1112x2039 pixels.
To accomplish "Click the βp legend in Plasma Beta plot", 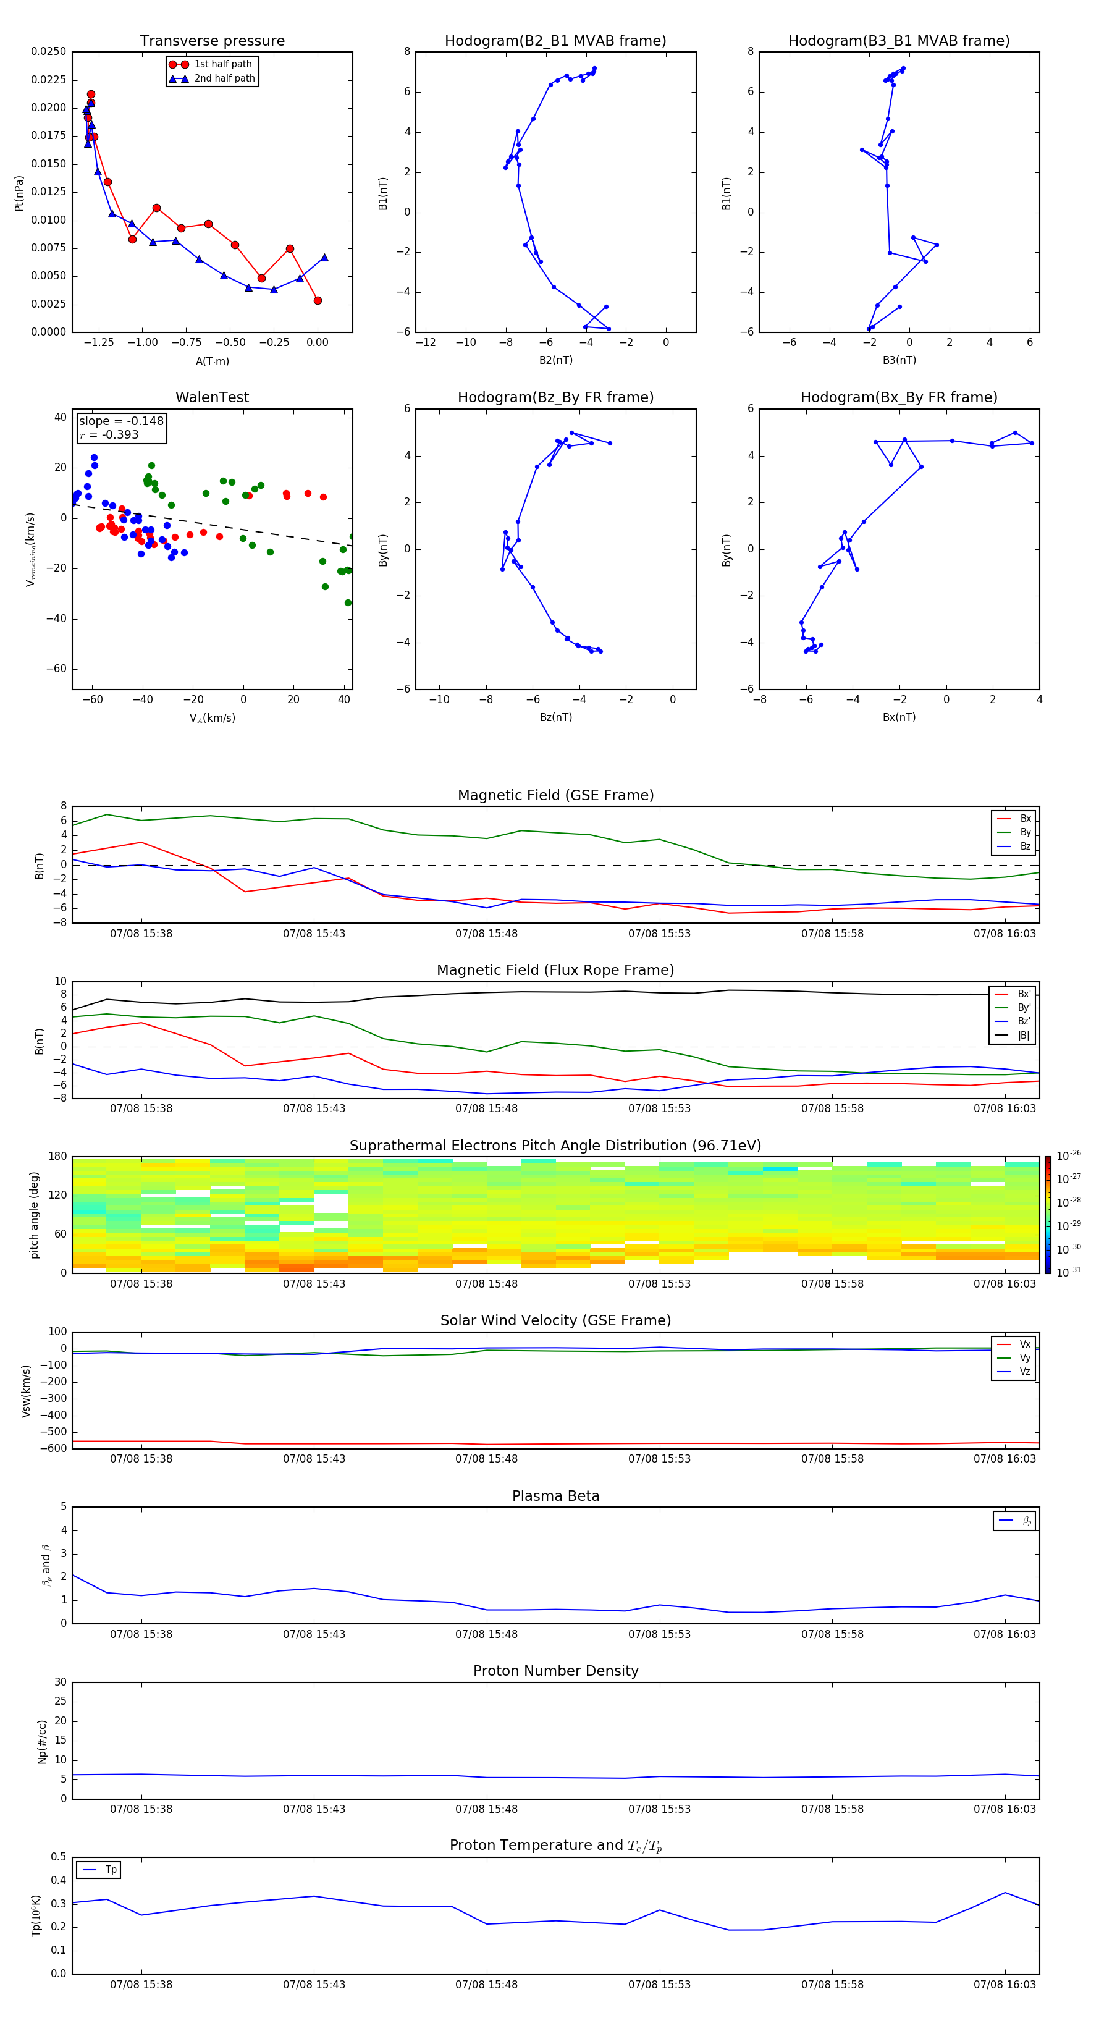I will (1014, 1521).
